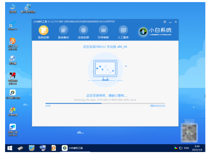This screenshot has height=155, width=211.
Task: Open the Windows Start menu
Action: point(10,148)
